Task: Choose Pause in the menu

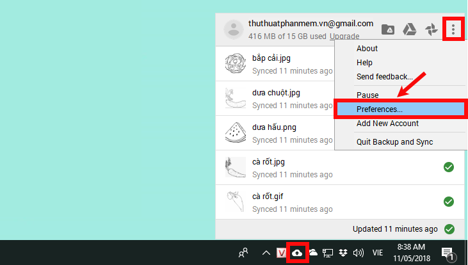Action: 367,95
